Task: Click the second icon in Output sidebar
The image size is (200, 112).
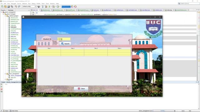Action: pos(2,87)
